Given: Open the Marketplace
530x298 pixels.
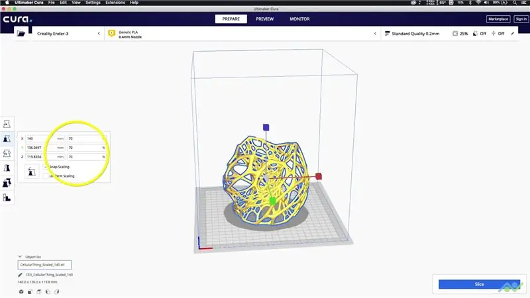Looking at the screenshot, I should click(498, 19).
